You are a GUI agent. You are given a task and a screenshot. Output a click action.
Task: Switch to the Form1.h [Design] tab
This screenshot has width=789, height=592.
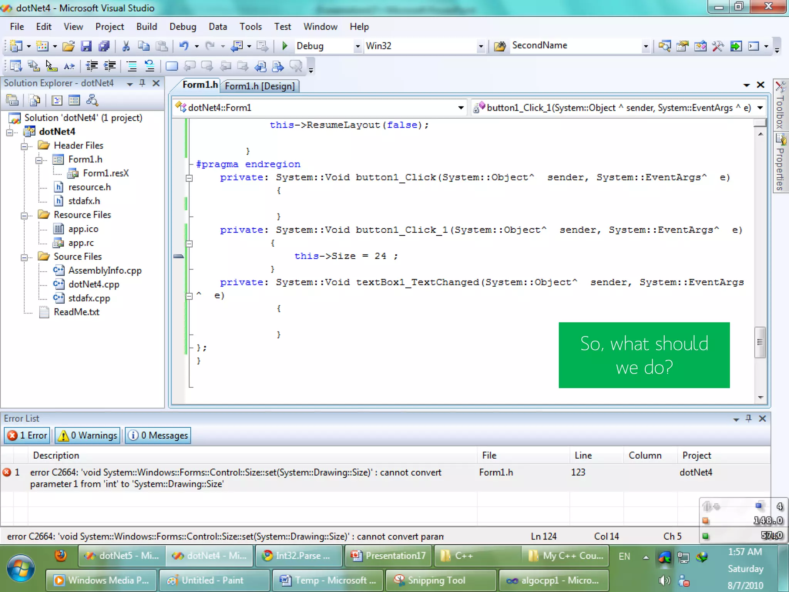(x=260, y=86)
